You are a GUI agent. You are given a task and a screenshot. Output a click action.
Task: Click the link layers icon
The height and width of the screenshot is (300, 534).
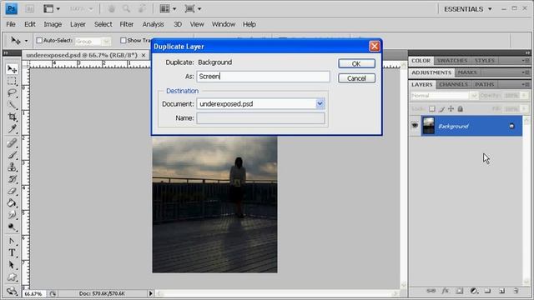pos(431,291)
